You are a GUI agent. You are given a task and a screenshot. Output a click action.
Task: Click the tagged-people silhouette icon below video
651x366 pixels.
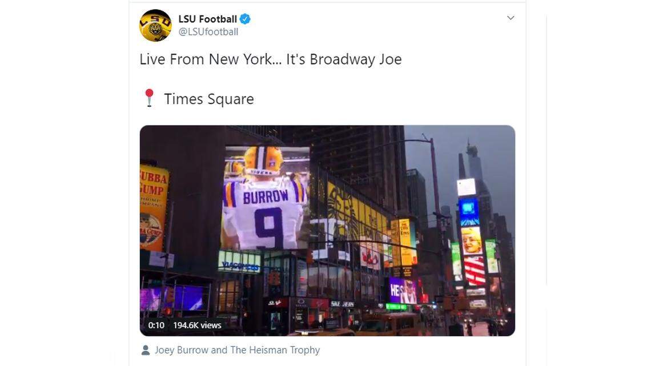pyautogui.click(x=144, y=349)
